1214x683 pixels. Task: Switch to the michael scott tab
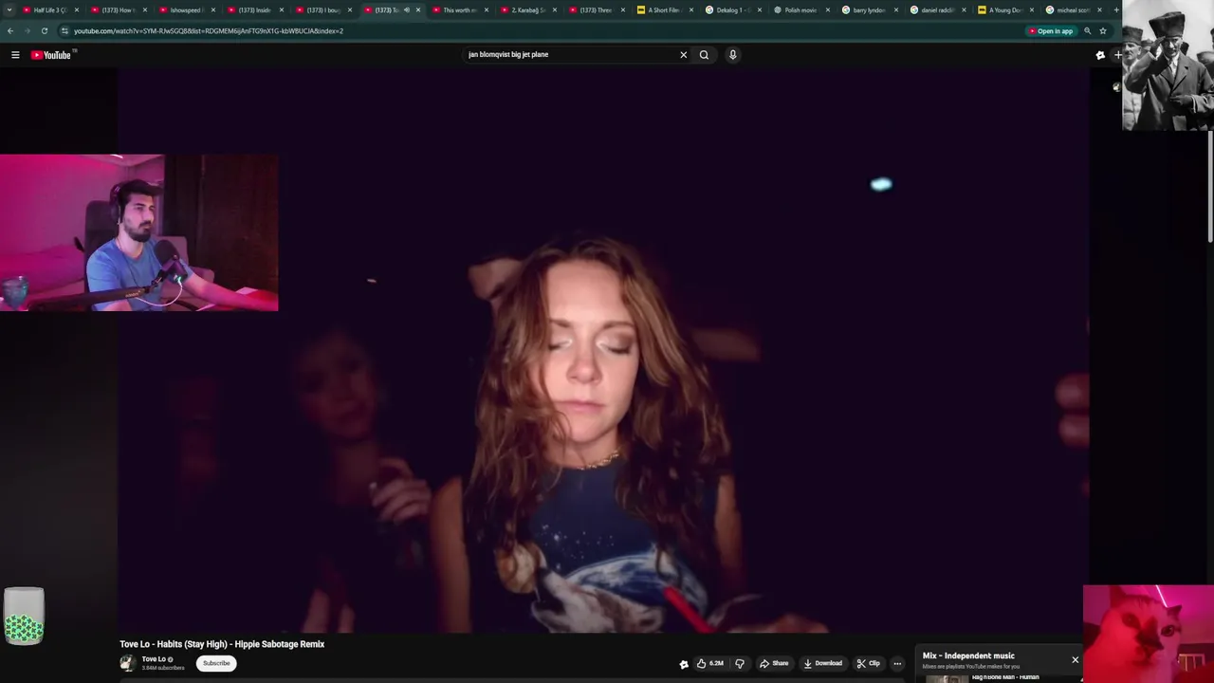click(1074, 10)
